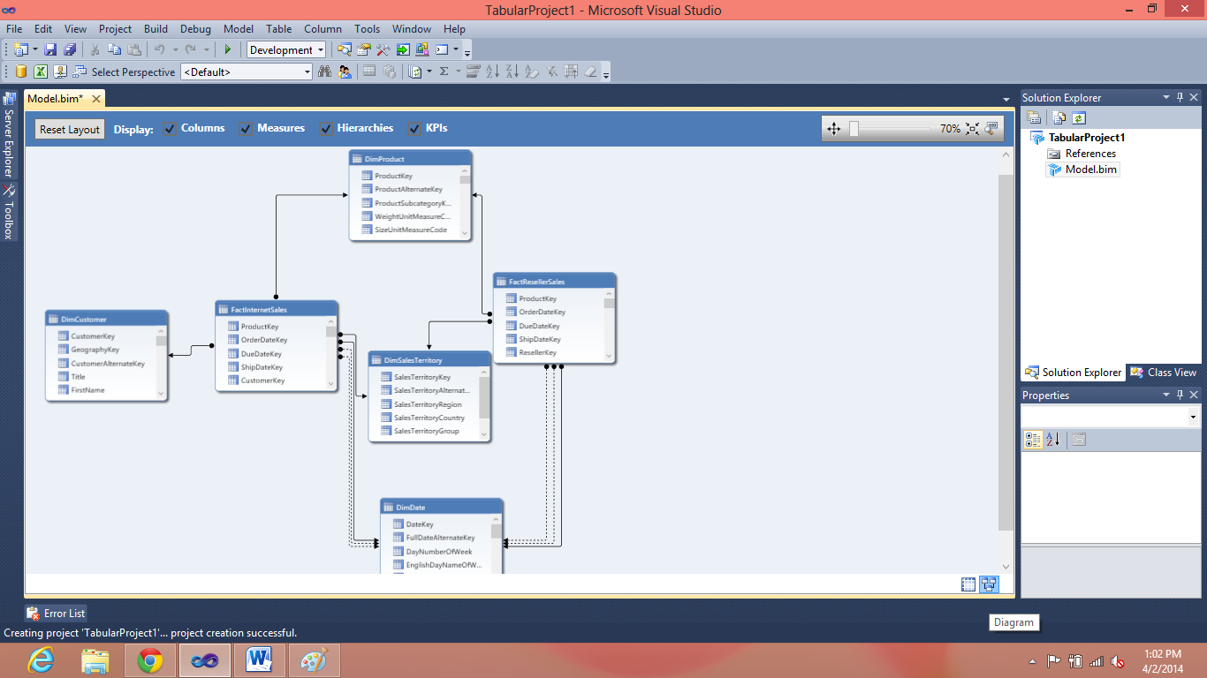1207x678 pixels.
Task: Open the Debug menu
Action: (x=195, y=29)
